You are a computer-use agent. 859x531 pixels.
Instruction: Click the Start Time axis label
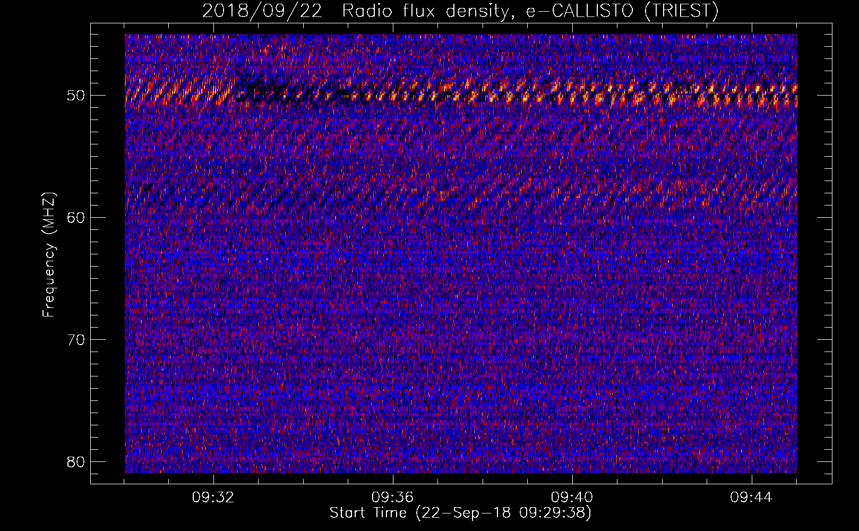point(460,513)
